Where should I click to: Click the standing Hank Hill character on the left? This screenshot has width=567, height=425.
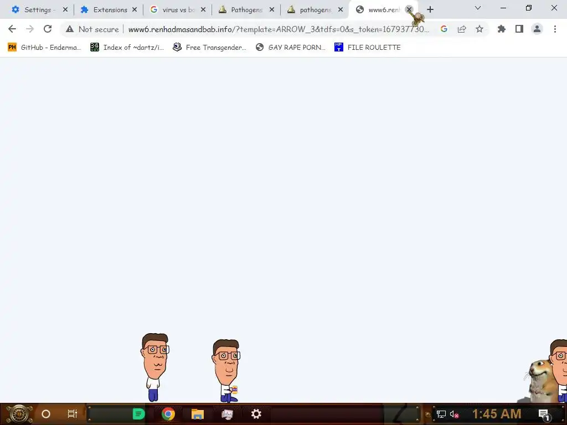155,367
